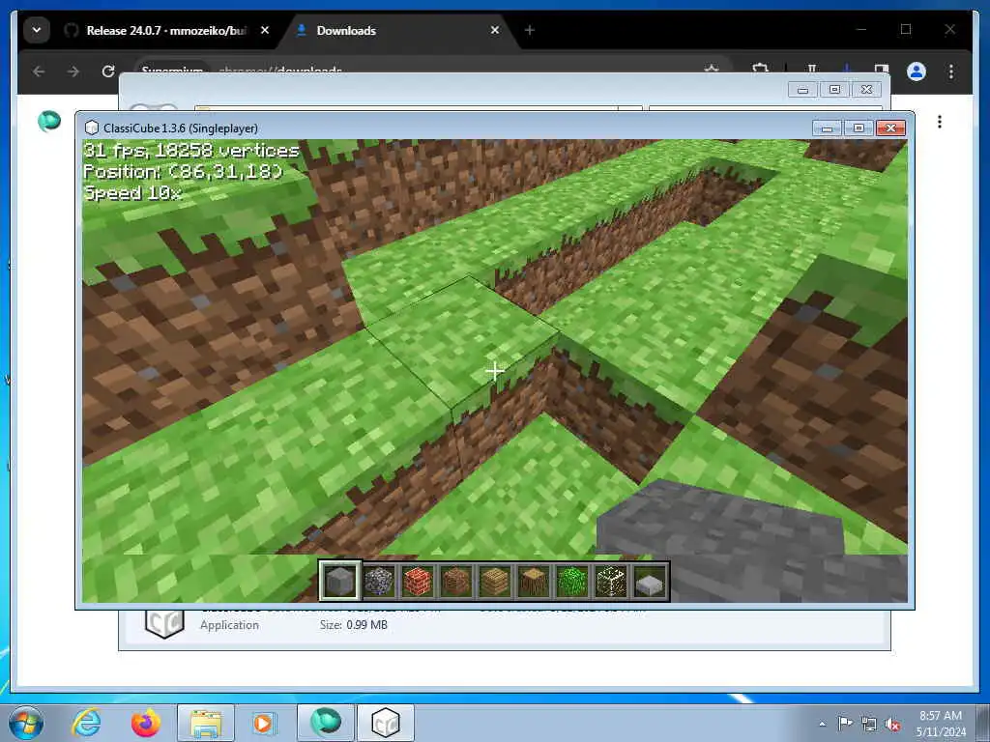The image size is (990, 742).
Task: Maximize the Explorer window behind ClassiCube
Action: pyautogui.click(x=834, y=90)
